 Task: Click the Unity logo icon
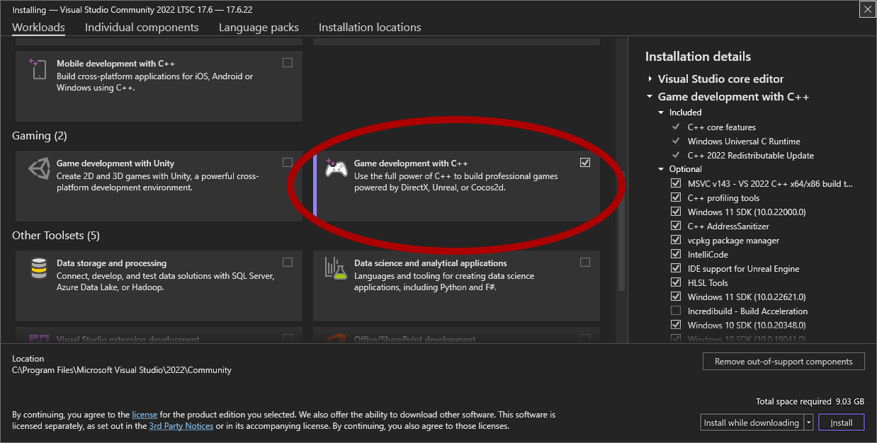pyautogui.click(x=38, y=168)
